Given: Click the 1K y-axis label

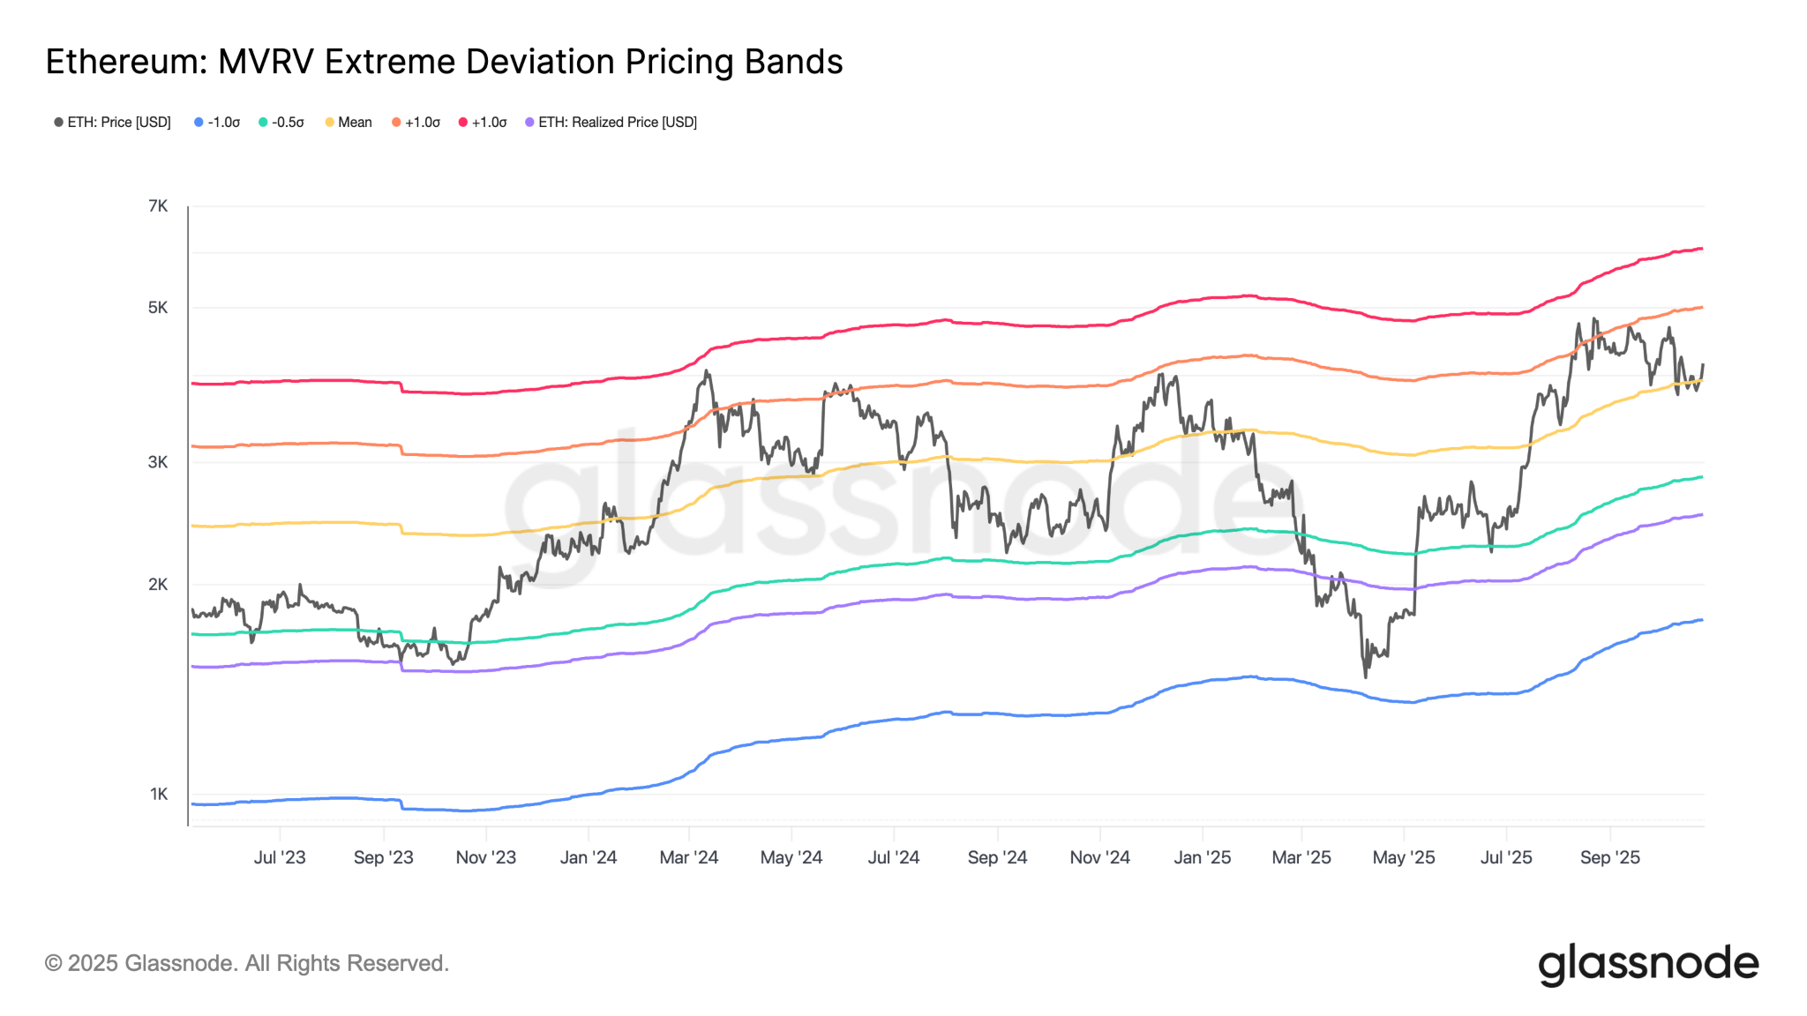Looking at the screenshot, I should coord(159,794).
